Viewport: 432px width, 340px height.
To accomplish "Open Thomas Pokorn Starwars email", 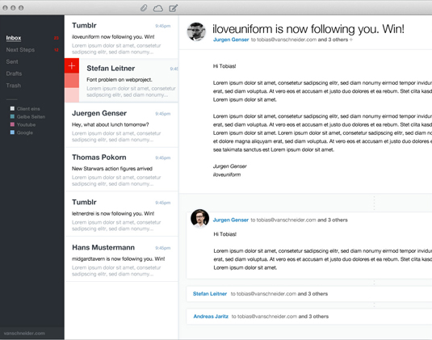I will point(121,170).
